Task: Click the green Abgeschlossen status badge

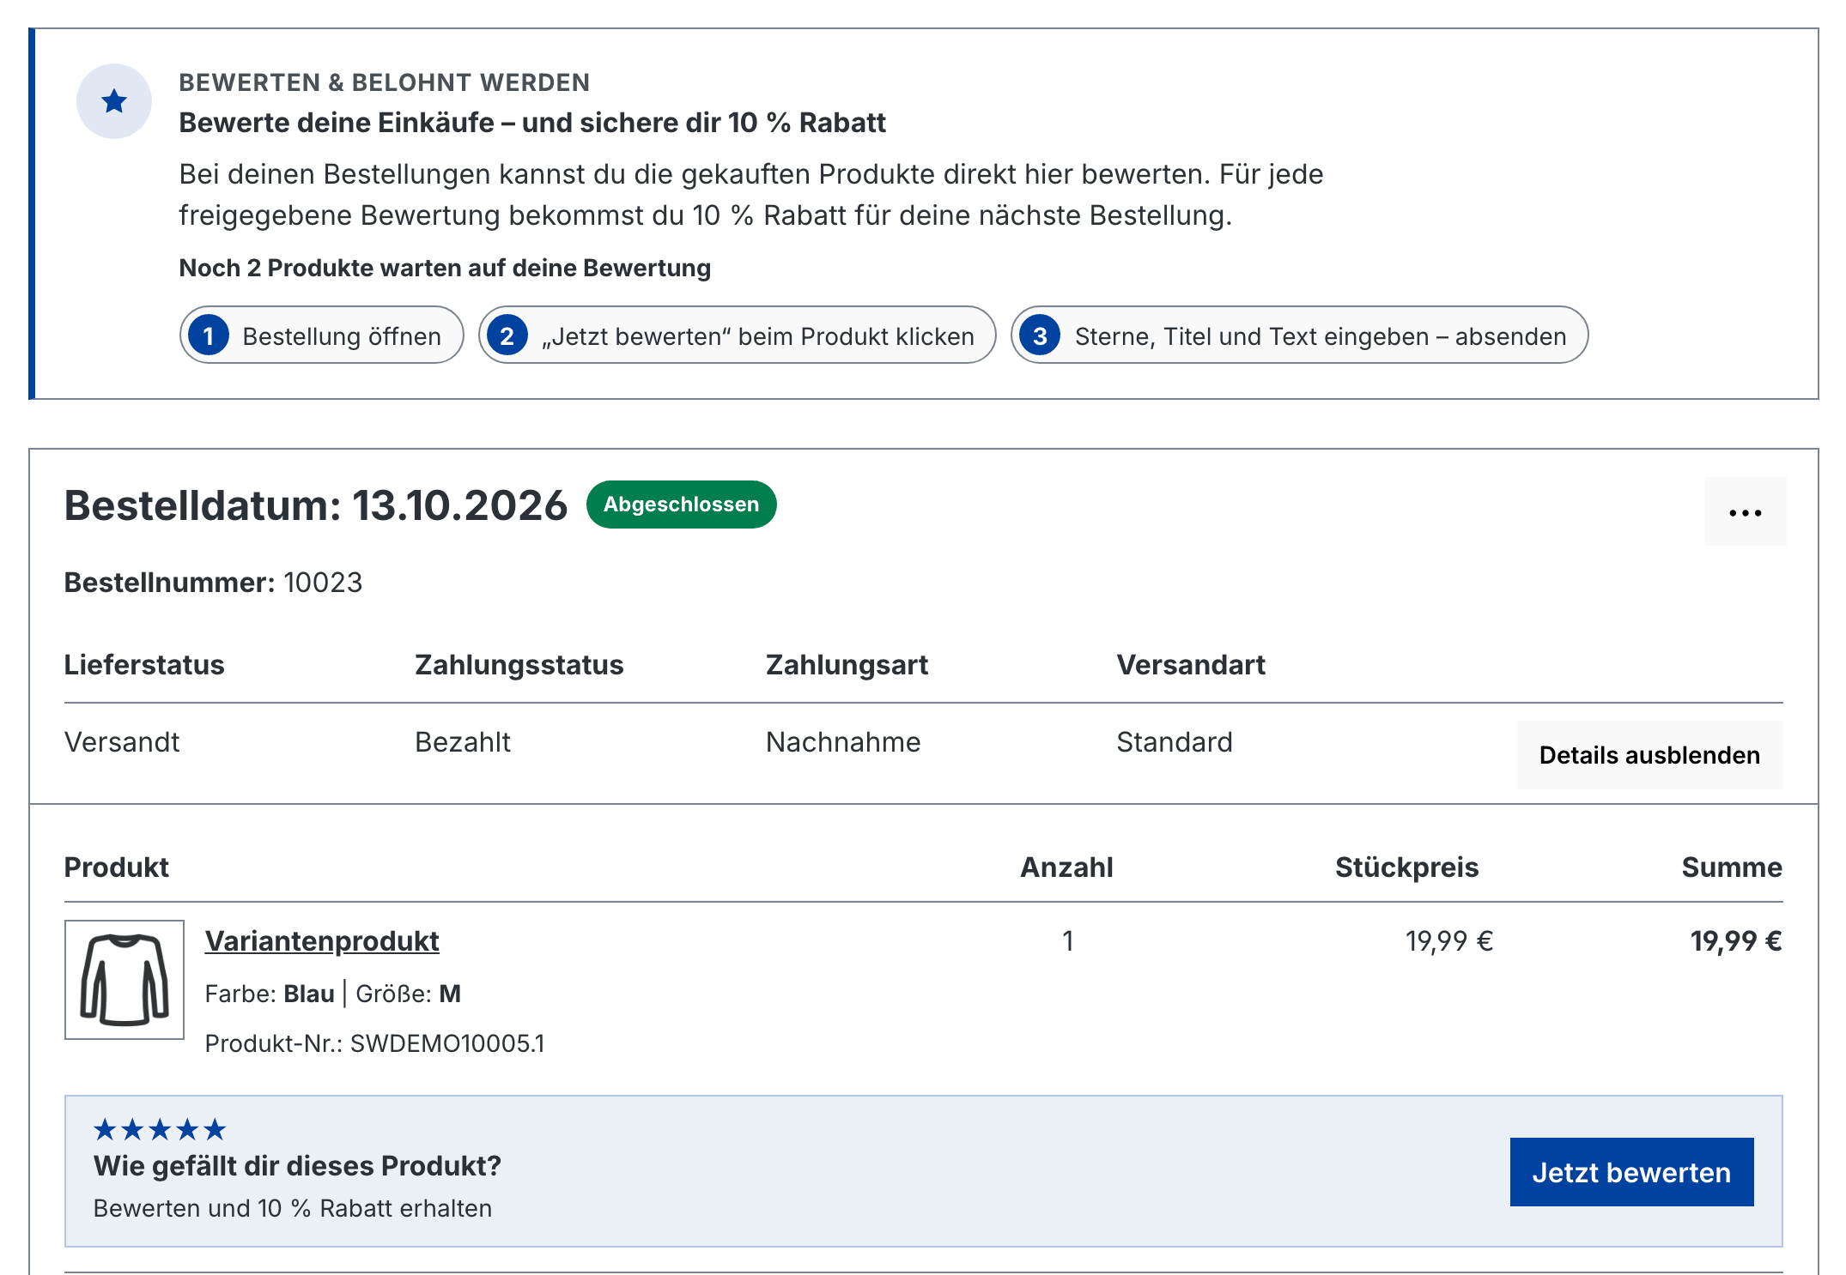Action: click(681, 505)
